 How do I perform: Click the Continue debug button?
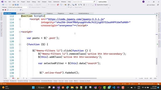click(x=52, y=5)
